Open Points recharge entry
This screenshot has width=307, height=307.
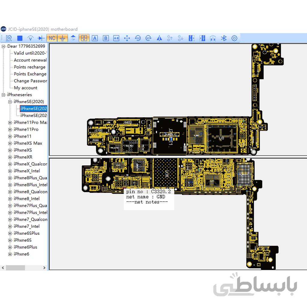pos(30,67)
